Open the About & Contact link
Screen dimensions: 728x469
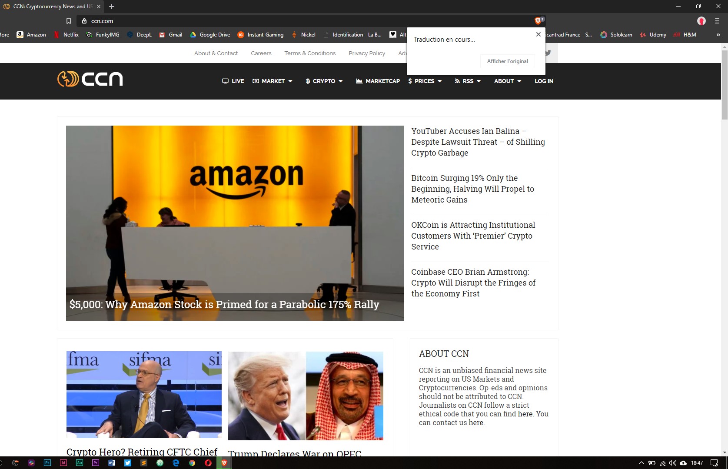(216, 53)
